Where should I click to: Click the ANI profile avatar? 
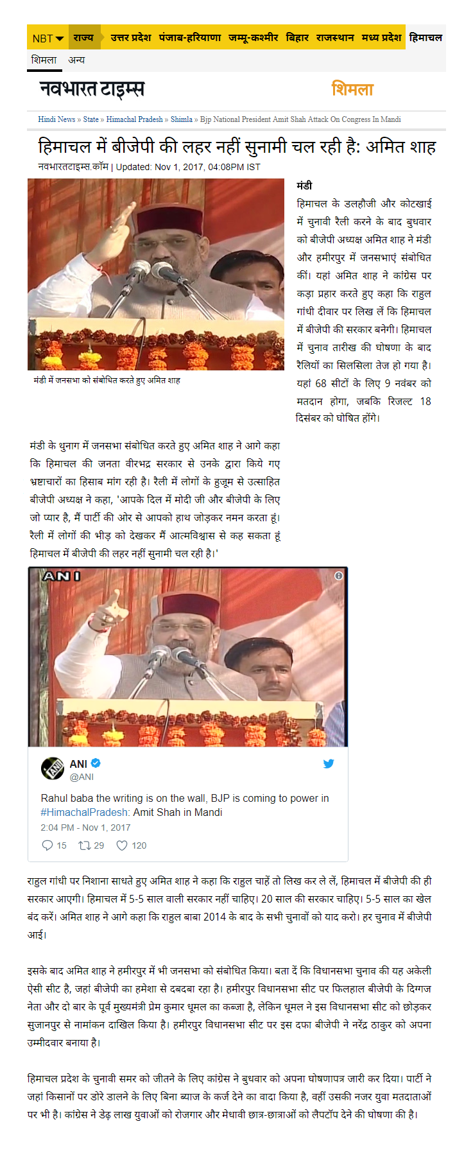(53, 768)
